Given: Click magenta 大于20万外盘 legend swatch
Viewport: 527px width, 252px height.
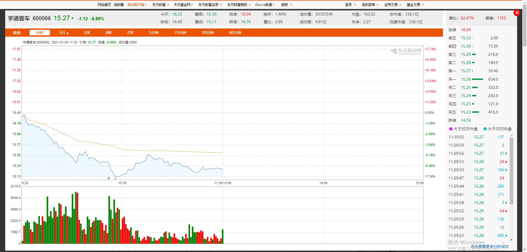Looking at the screenshot, I should [x=451, y=129].
